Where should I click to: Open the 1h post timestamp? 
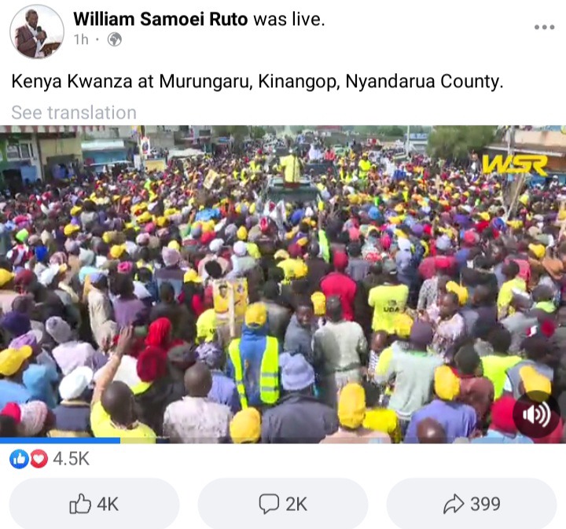point(81,39)
